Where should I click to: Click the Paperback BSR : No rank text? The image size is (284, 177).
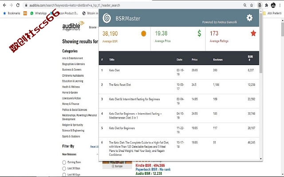tap(153, 169)
